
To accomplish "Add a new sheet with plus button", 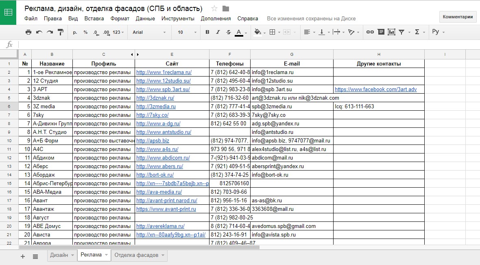I will (23, 256).
